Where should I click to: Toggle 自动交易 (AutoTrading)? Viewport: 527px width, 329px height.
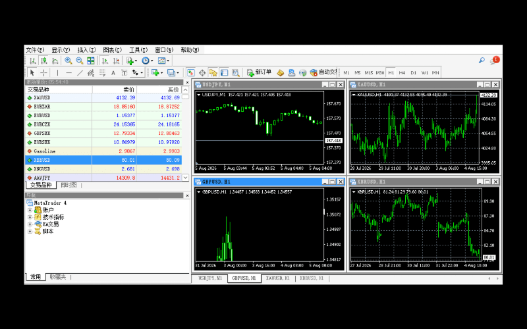tap(323, 72)
